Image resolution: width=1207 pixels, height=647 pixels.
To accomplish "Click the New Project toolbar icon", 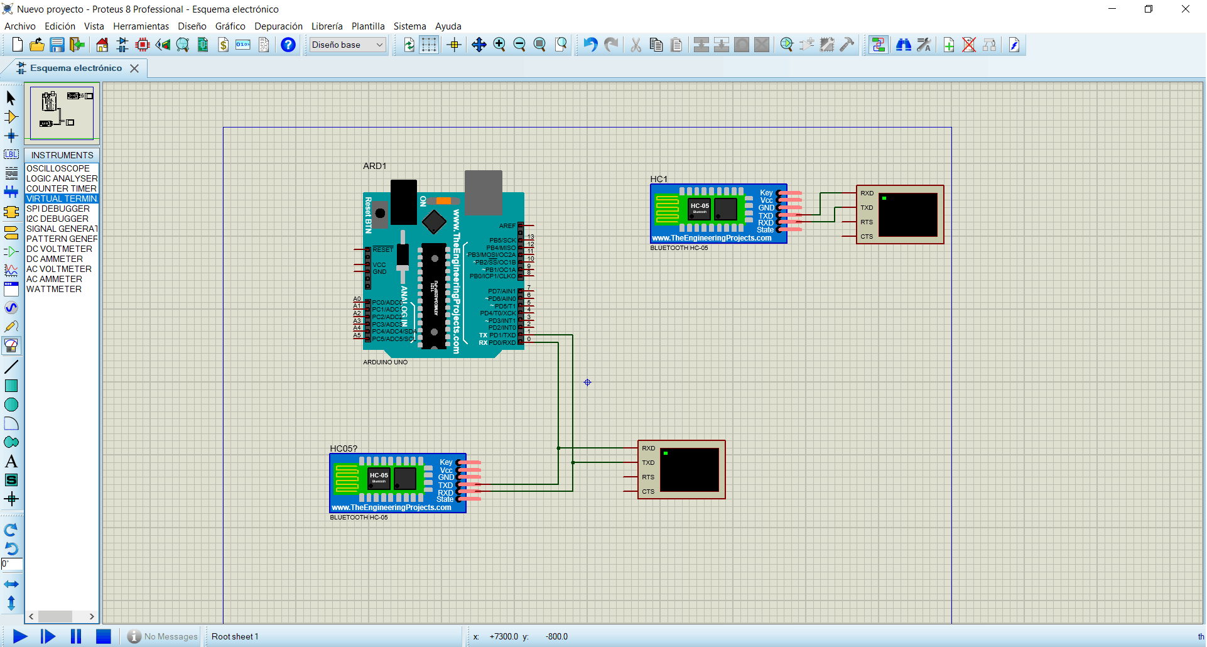I will tap(18, 45).
